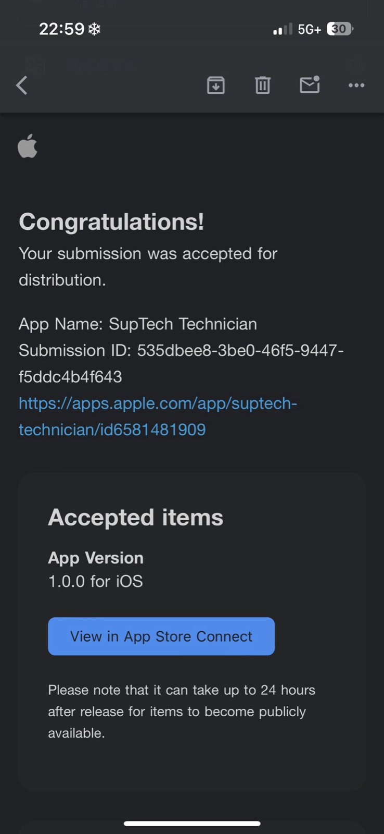Image resolution: width=384 pixels, height=834 pixels.
Task: Tap the battery indicator in status bar
Action: click(340, 29)
